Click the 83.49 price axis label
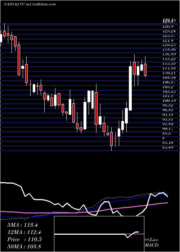Image resolution: width=180 pixels, height=252 pixels. pos(168,147)
